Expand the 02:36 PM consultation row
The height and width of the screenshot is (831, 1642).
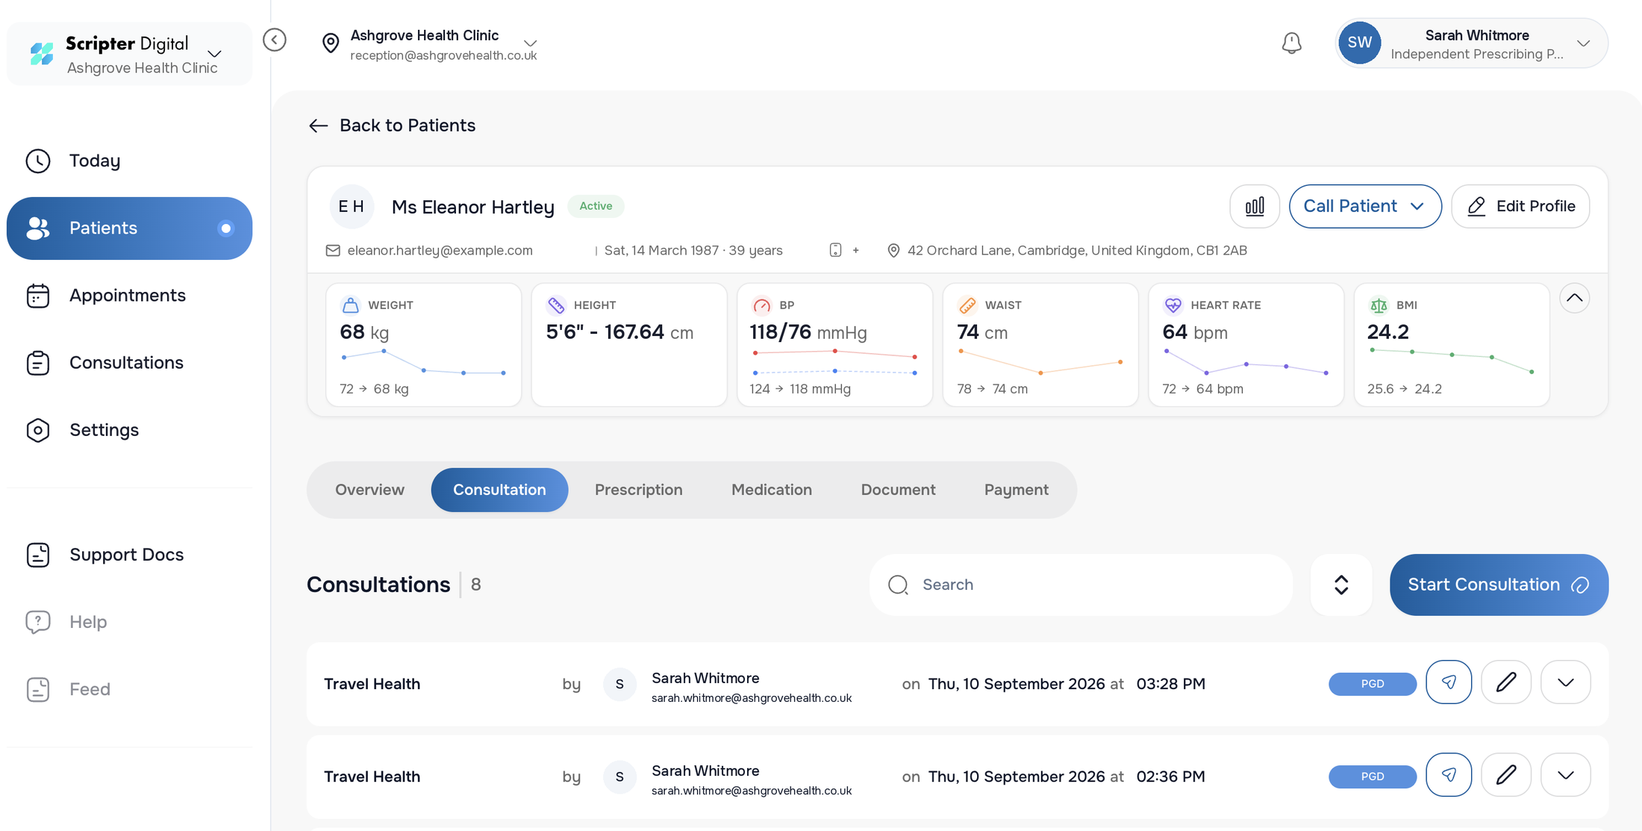(x=1566, y=774)
